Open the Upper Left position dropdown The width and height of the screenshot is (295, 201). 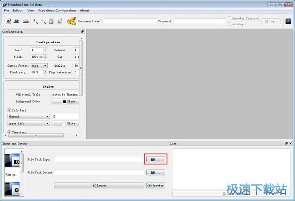29,123
